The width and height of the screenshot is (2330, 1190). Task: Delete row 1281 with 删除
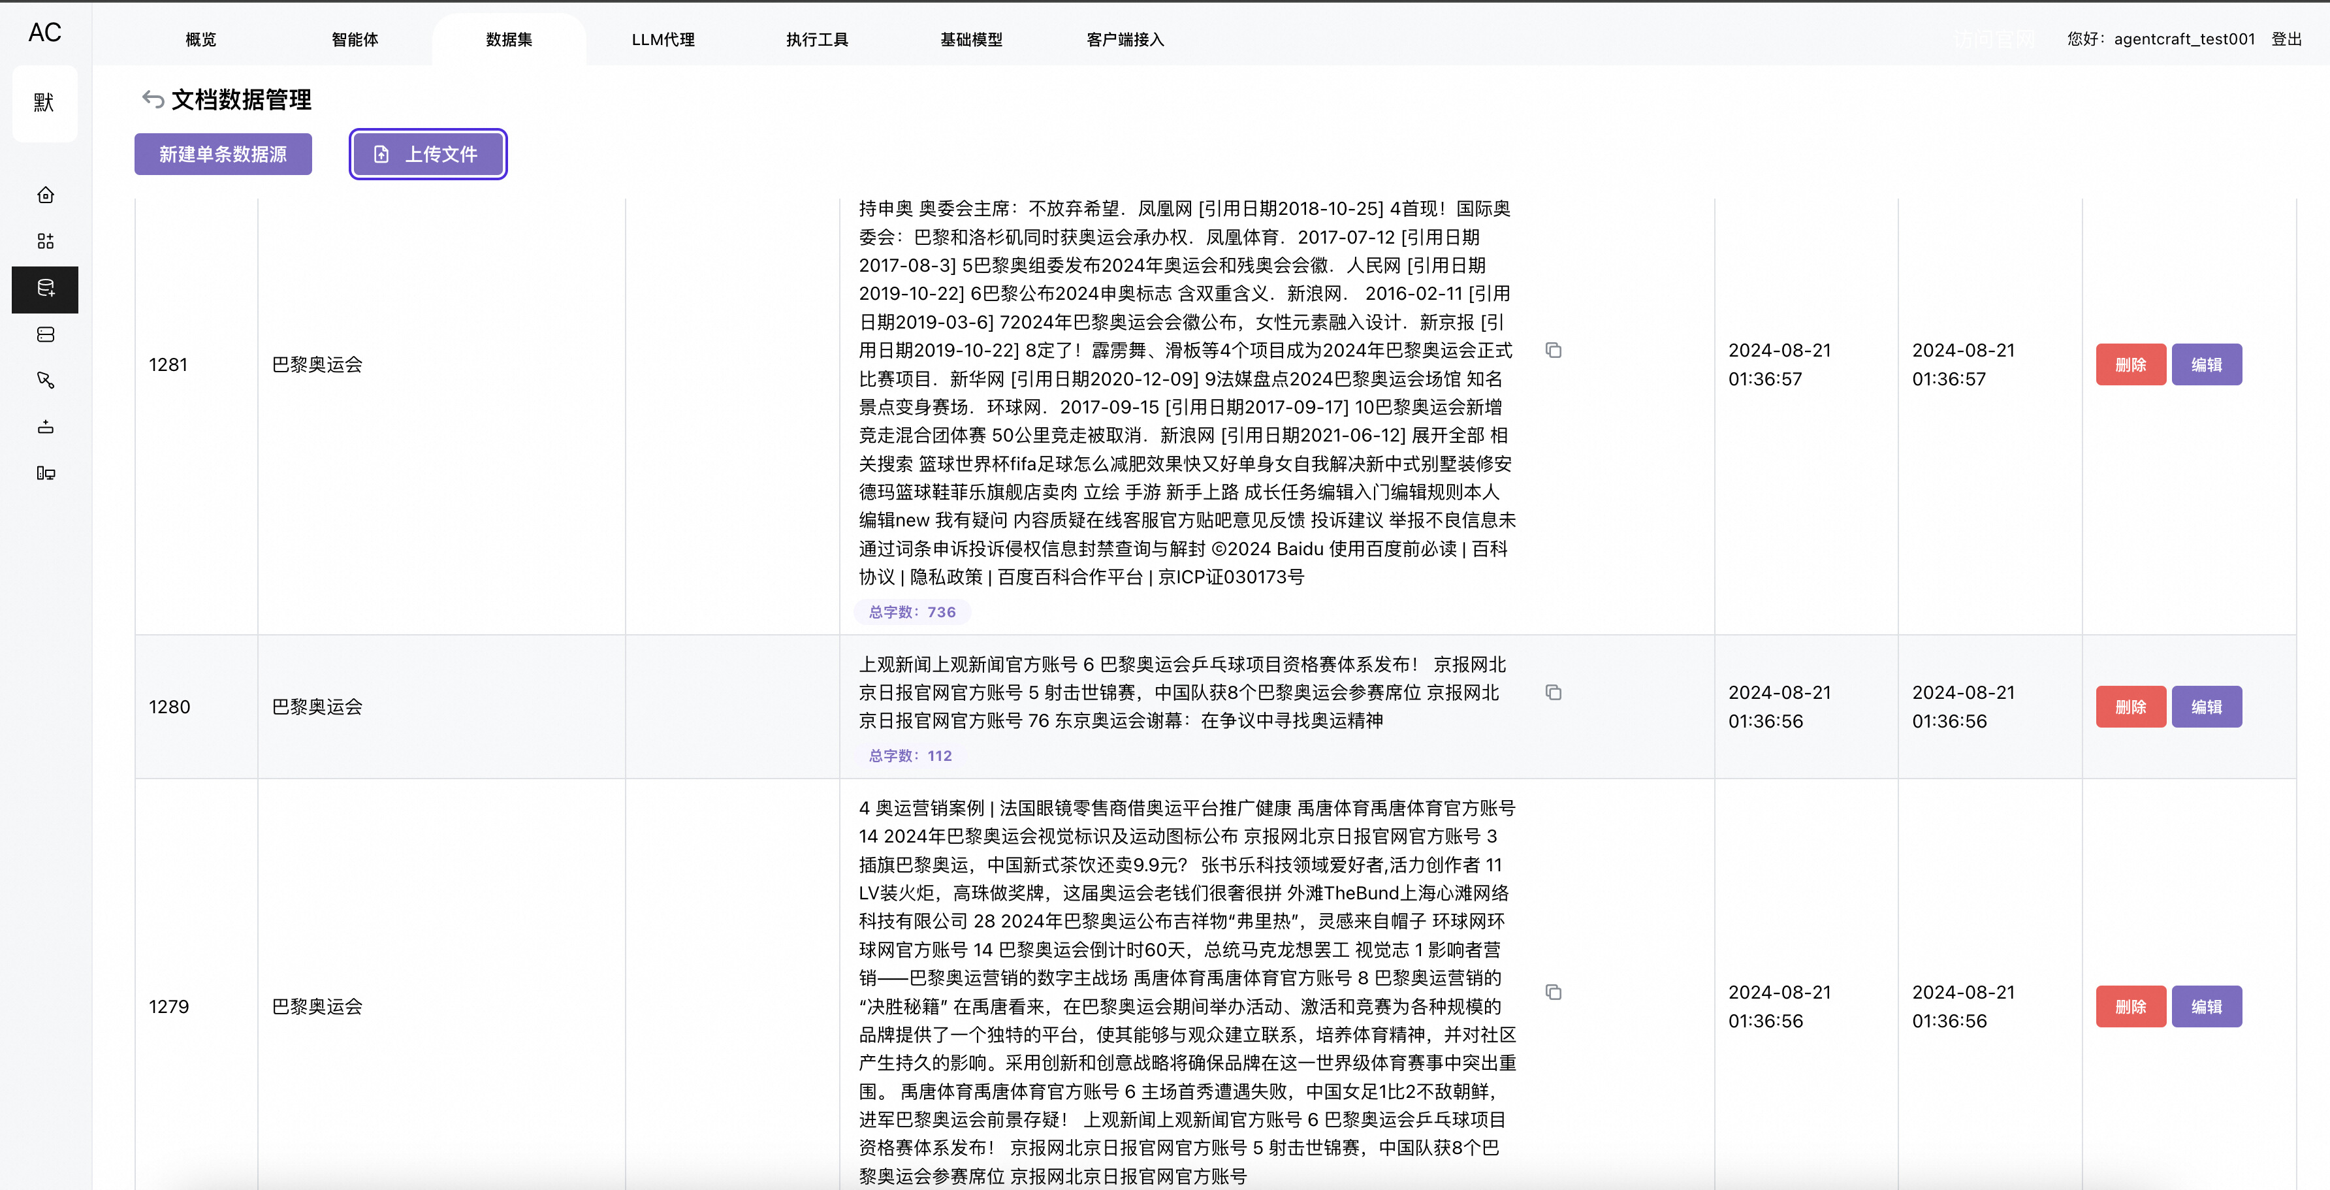pyautogui.click(x=2130, y=364)
